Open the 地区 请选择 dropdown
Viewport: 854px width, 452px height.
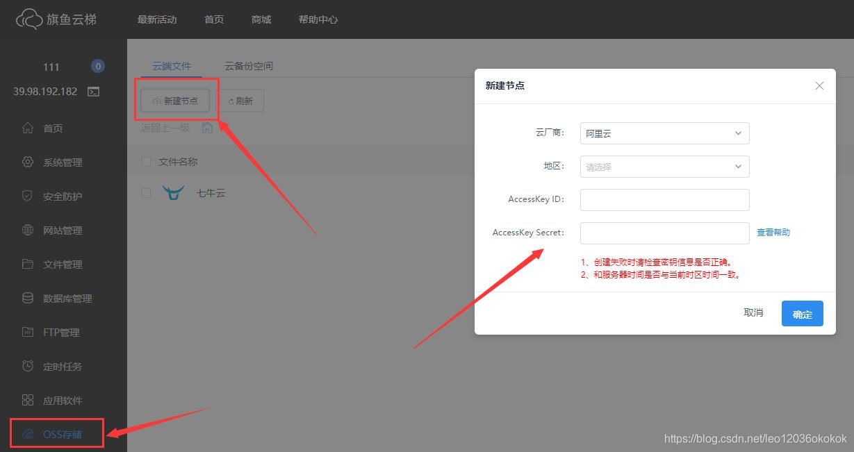coord(664,167)
